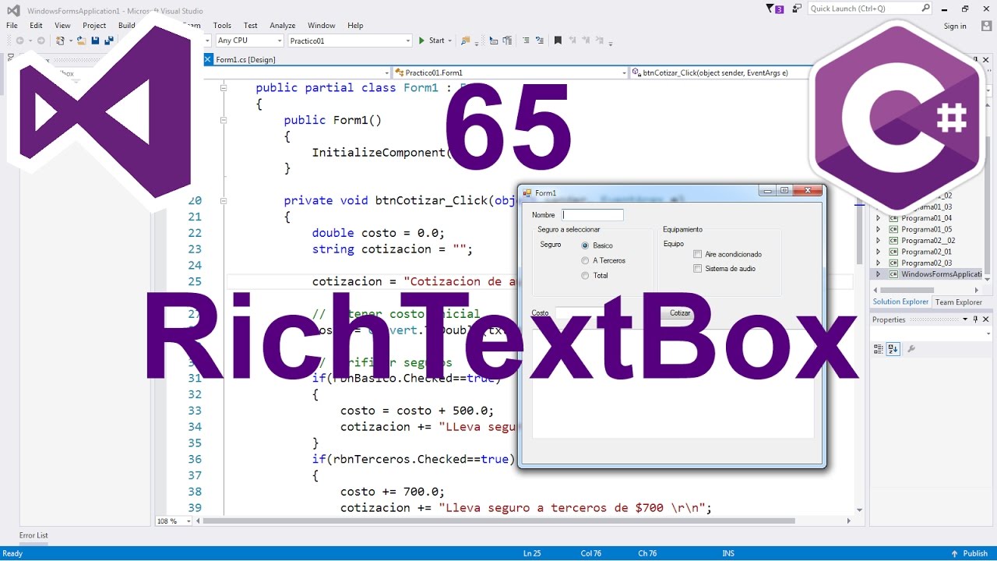Expand the Programa01_04 project node
Image resolution: width=997 pixels, height=561 pixels.
(x=879, y=218)
